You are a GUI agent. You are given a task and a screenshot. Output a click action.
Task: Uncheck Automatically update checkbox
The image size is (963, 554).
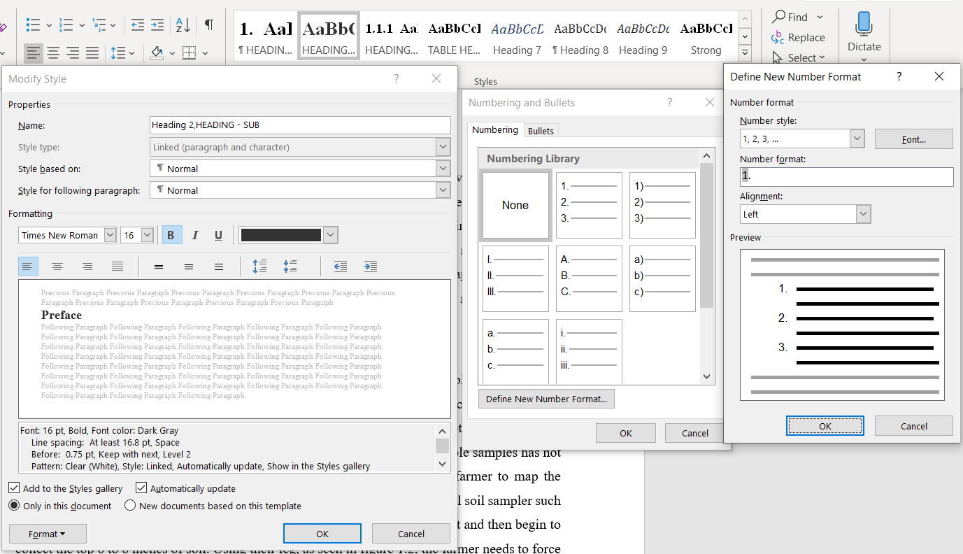[141, 488]
